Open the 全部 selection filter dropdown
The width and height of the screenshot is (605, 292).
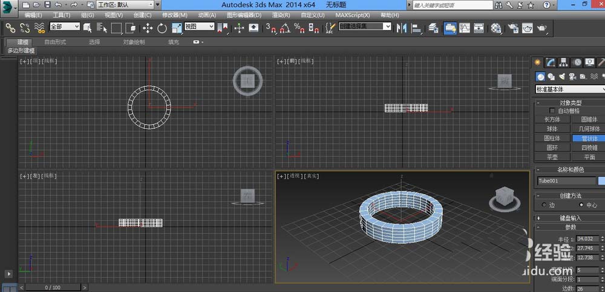(65, 26)
